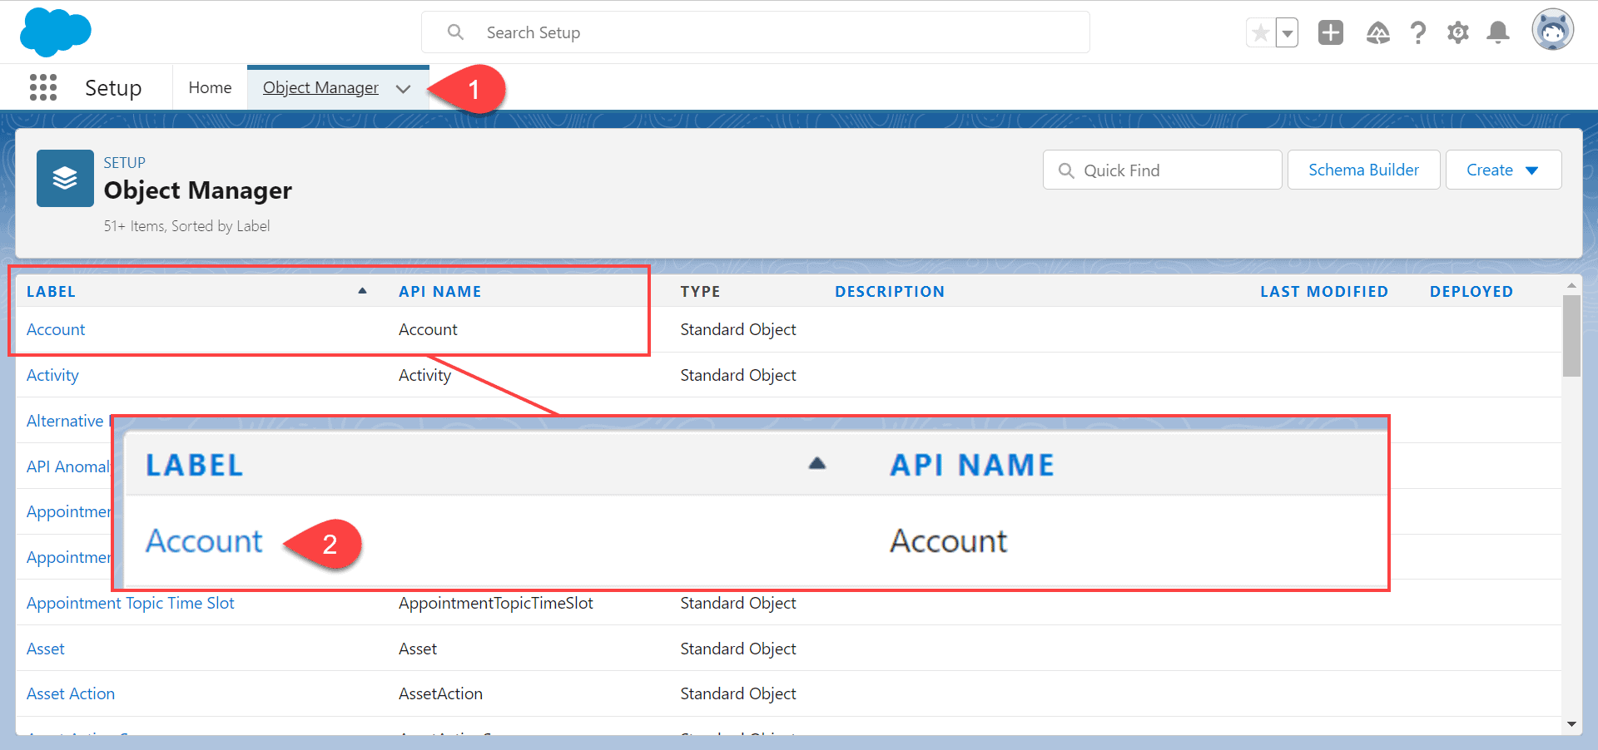Screen dimensions: 1598x750
Task: Open the global actions plus icon
Action: (1330, 32)
